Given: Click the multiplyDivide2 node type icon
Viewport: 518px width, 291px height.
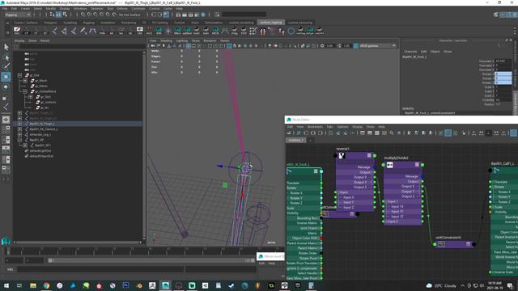Looking at the screenshot, I should (390, 165).
